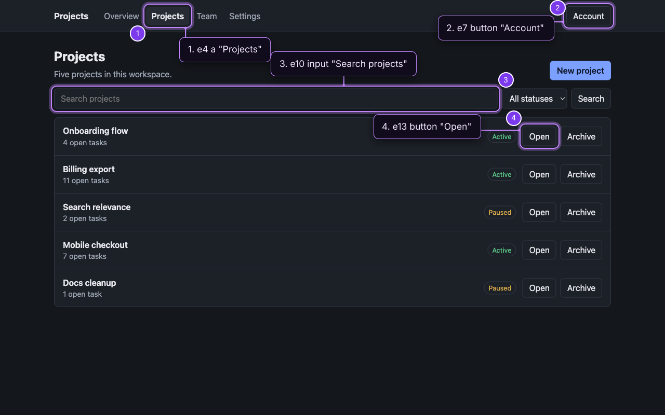Screen dimensions: 665x415
Task: Click the Active badge on Billing export
Action: [502, 174]
